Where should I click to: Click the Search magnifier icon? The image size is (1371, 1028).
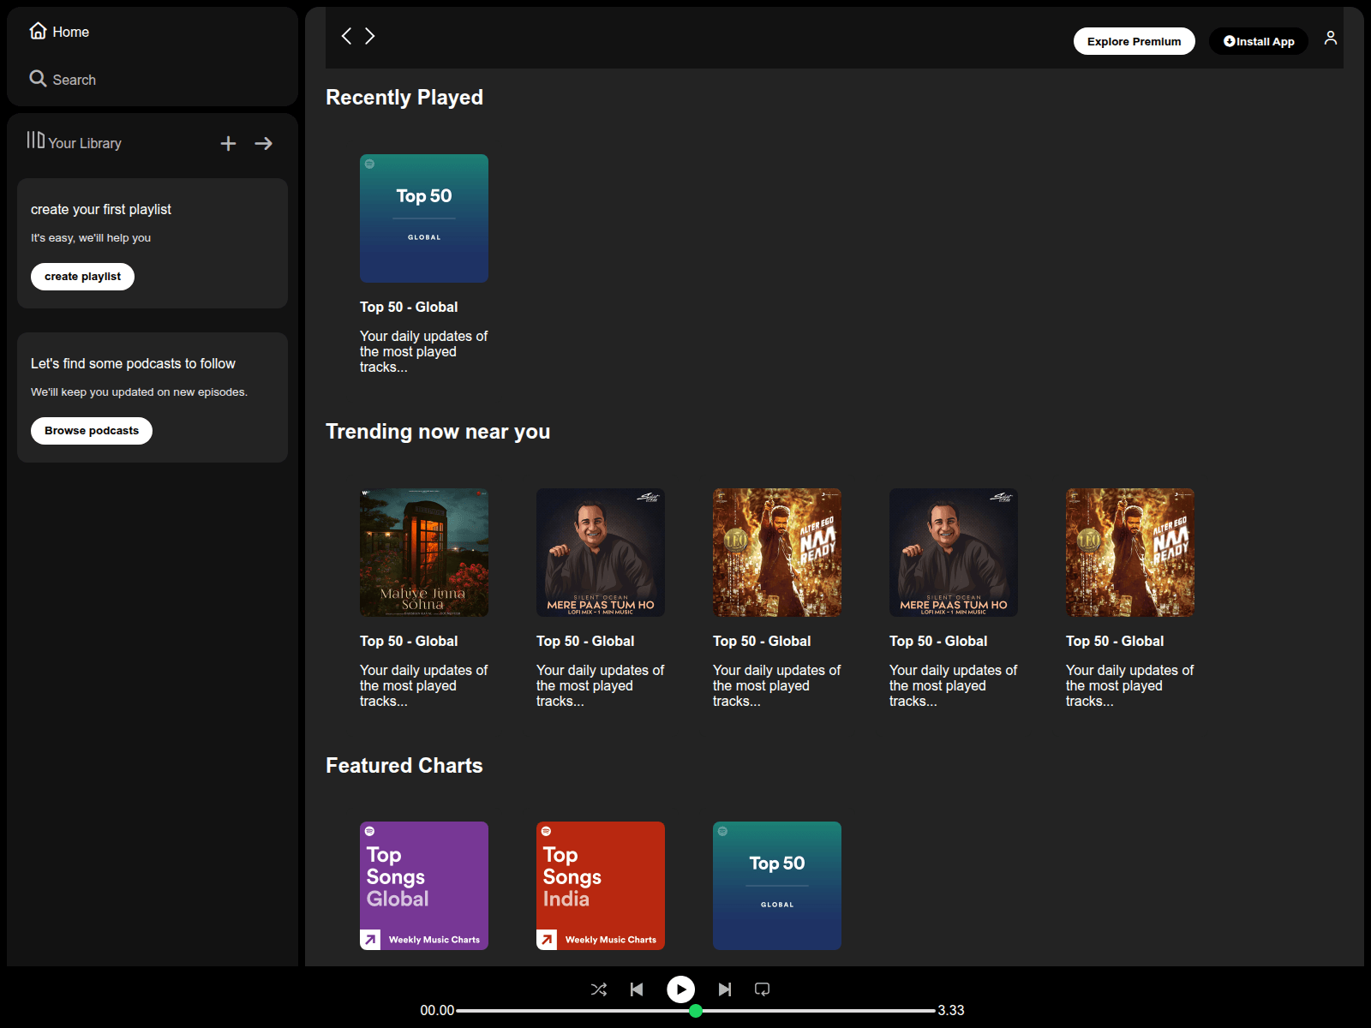pos(38,79)
